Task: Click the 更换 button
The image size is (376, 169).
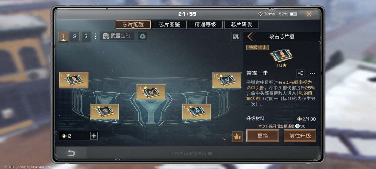Action: [x=263, y=136]
